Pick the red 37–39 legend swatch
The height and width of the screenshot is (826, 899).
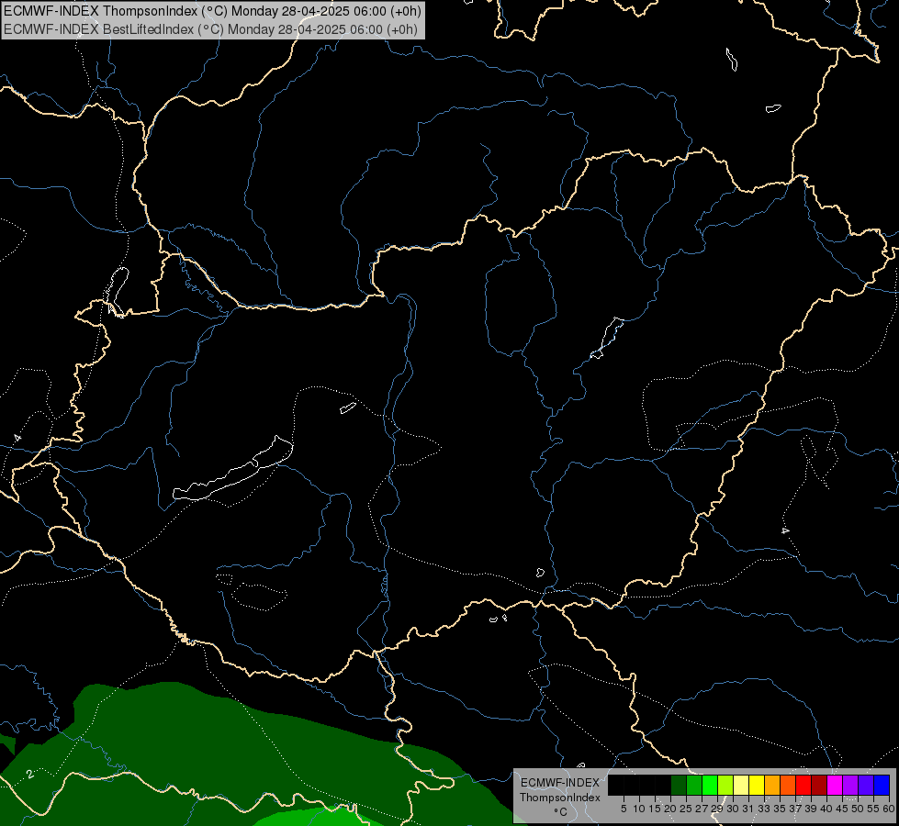(x=803, y=785)
